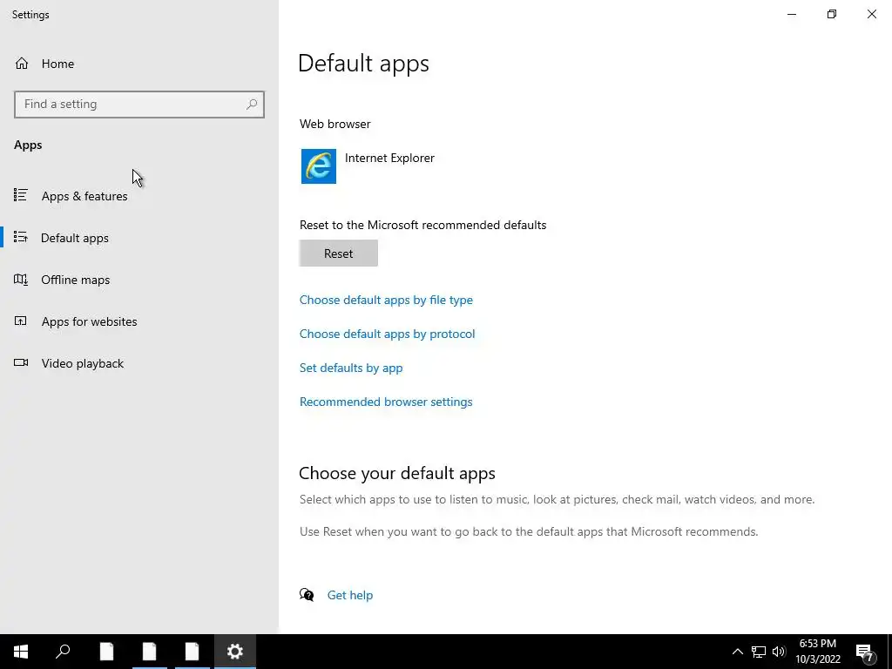Click the Choose your default apps heading
Image resolution: width=892 pixels, height=669 pixels.
tap(397, 473)
